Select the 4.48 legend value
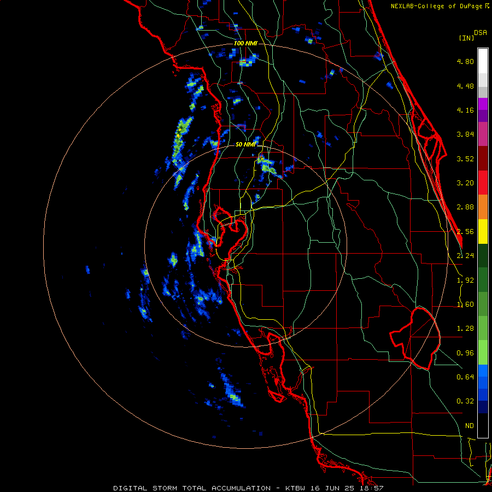 click(465, 86)
